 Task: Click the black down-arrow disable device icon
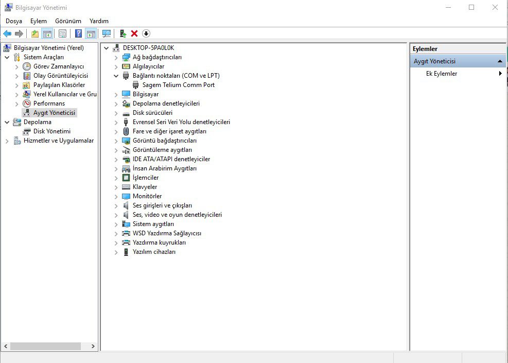pyautogui.click(x=146, y=34)
